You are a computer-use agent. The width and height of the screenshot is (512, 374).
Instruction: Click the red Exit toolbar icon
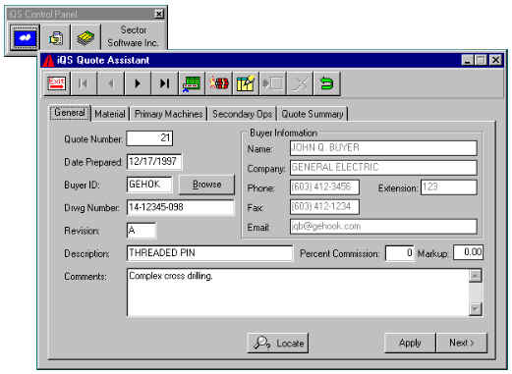pos(57,83)
